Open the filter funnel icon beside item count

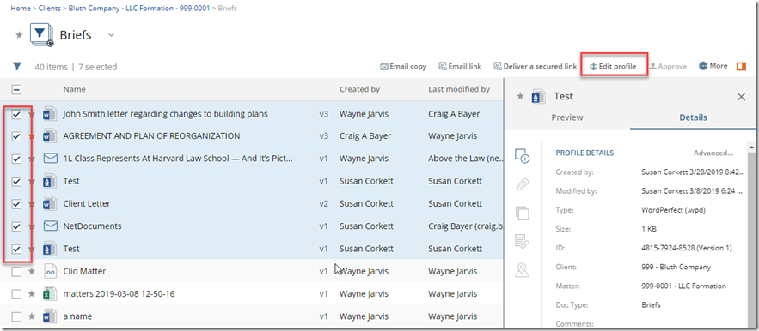[x=17, y=67]
